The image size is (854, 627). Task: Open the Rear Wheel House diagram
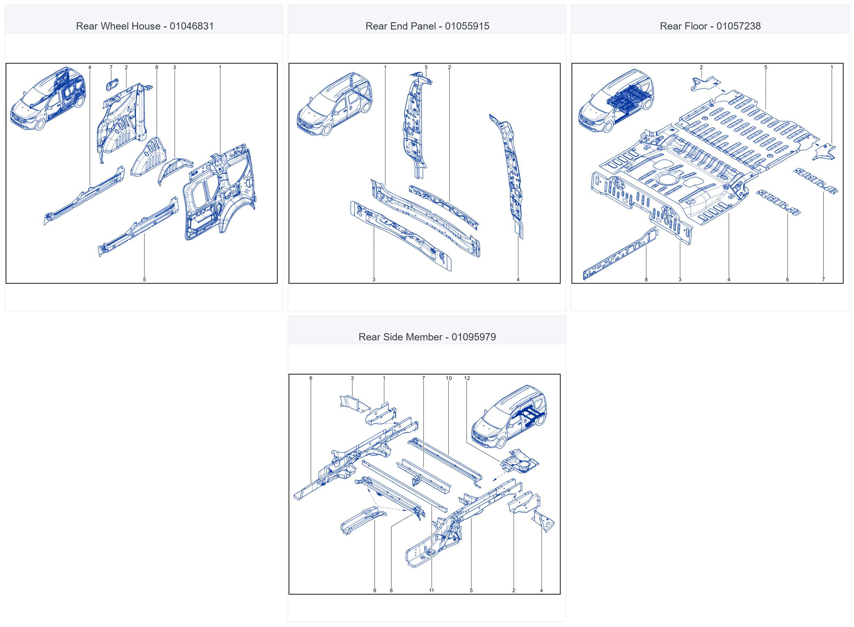141,173
